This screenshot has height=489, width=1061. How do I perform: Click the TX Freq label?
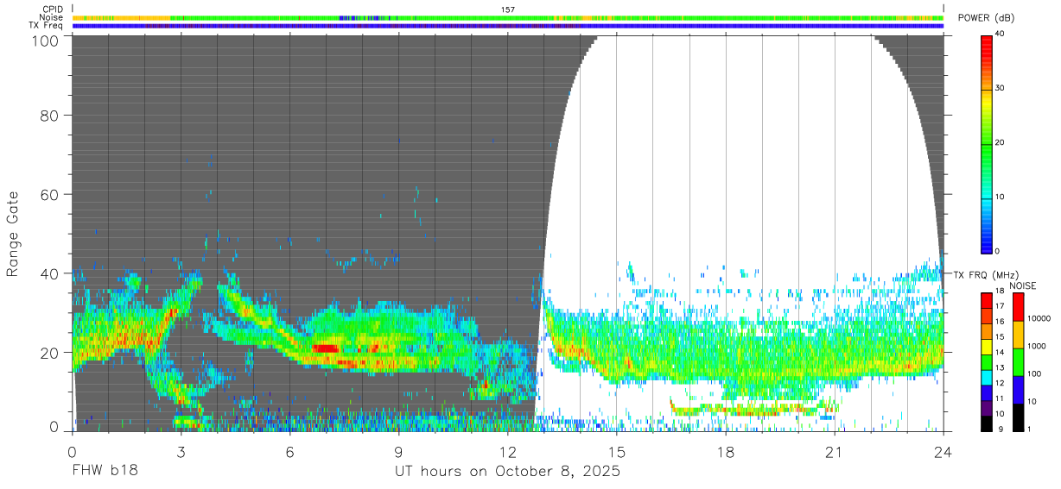46,25
